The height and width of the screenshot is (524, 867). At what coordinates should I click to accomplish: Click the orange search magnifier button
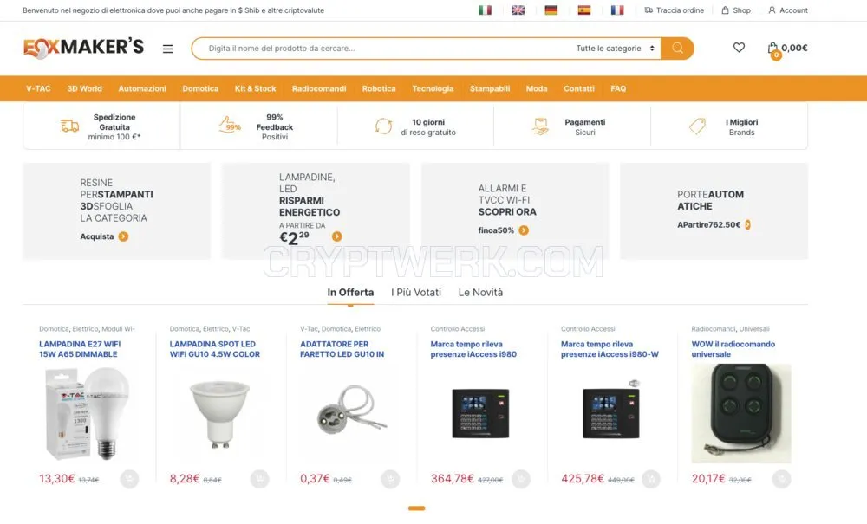(x=677, y=48)
